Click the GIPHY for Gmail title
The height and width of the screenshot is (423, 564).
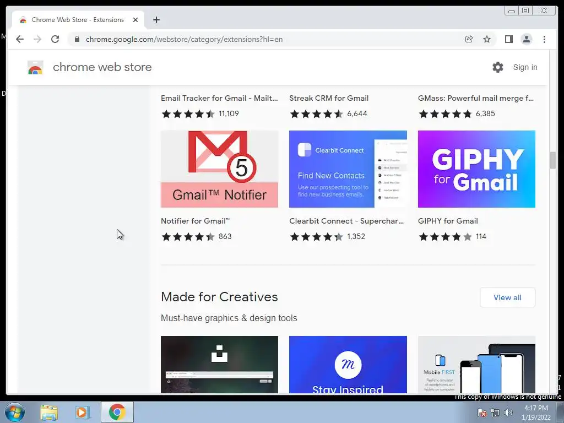(x=448, y=221)
